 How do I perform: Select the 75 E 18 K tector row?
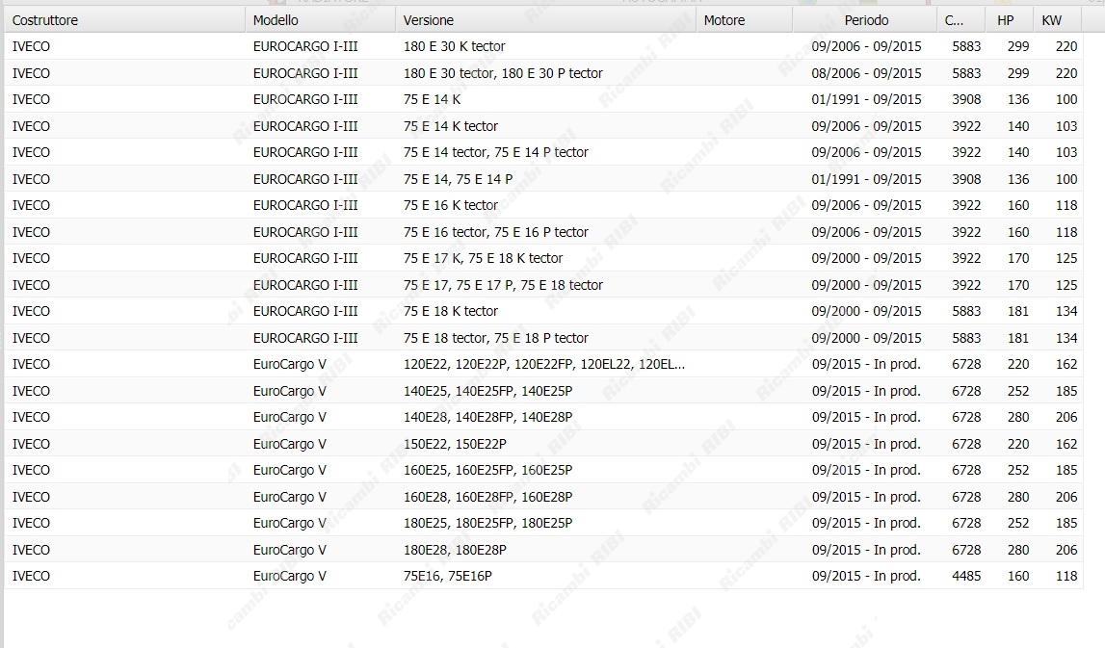point(450,311)
